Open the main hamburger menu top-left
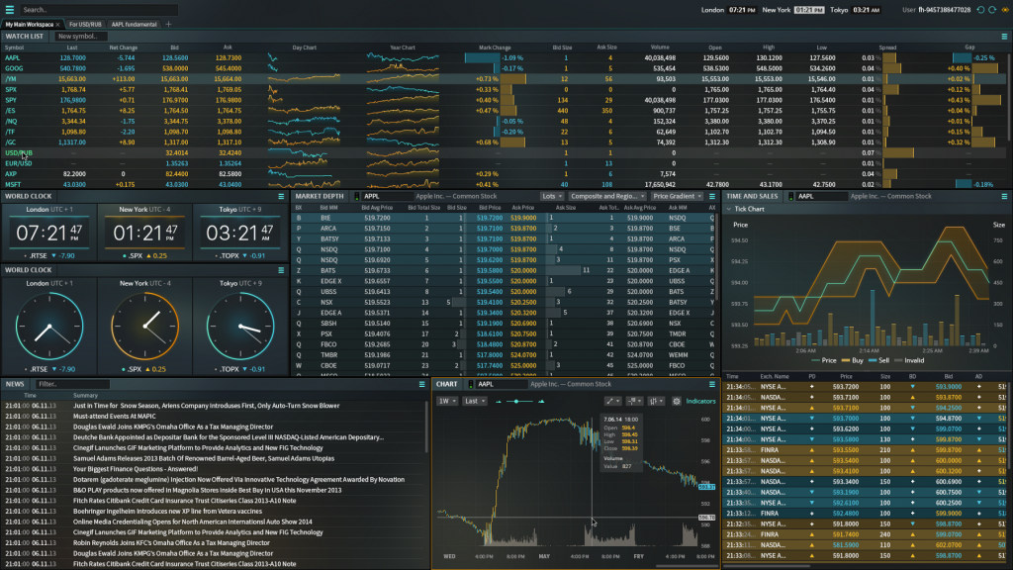 pos(10,9)
